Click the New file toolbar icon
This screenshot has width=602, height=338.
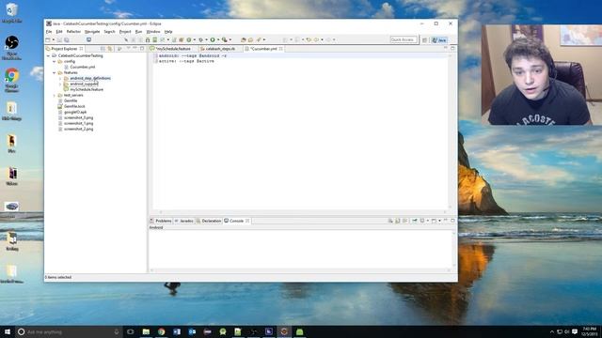[47, 39]
